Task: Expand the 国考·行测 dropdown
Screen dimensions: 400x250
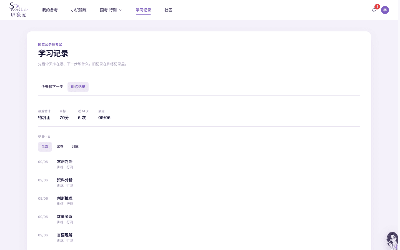Action: (x=111, y=10)
